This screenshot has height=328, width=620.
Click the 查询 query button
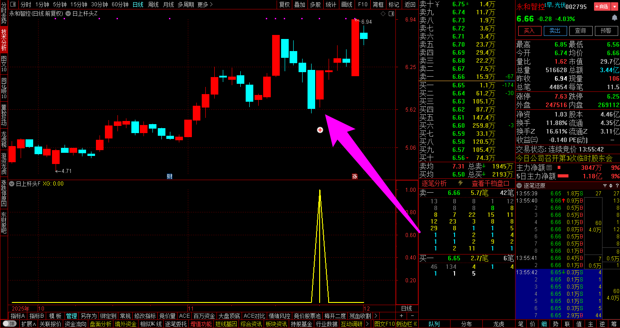581,30
